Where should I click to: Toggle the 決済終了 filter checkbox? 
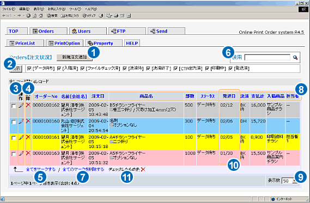pyautogui.click(x=148, y=69)
